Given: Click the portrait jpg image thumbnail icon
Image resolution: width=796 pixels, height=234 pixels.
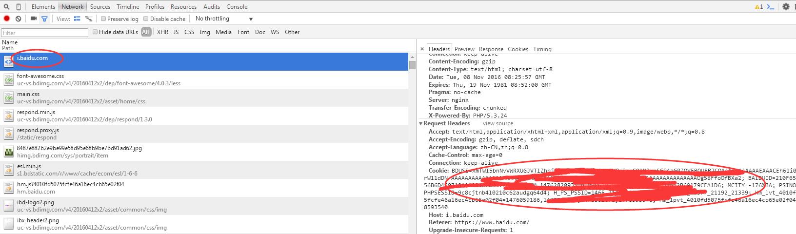Looking at the screenshot, I should coord(9,152).
